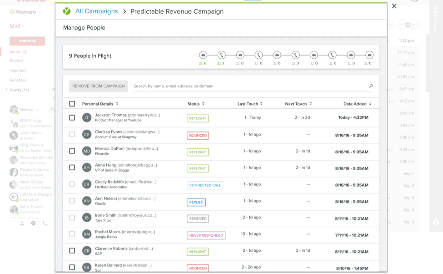Click the Salesforce side panel tab
Image resolution: width=443 pixels, height=274 pixels.
435,18
